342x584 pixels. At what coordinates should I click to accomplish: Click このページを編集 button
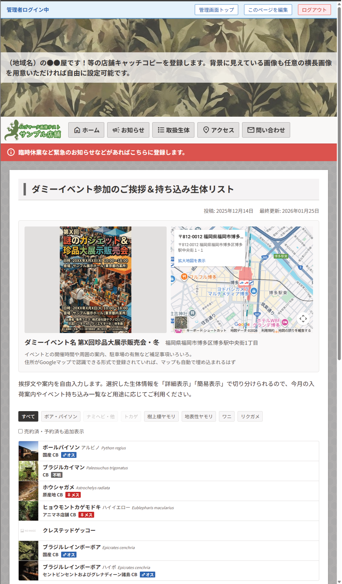pyautogui.click(x=268, y=10)
